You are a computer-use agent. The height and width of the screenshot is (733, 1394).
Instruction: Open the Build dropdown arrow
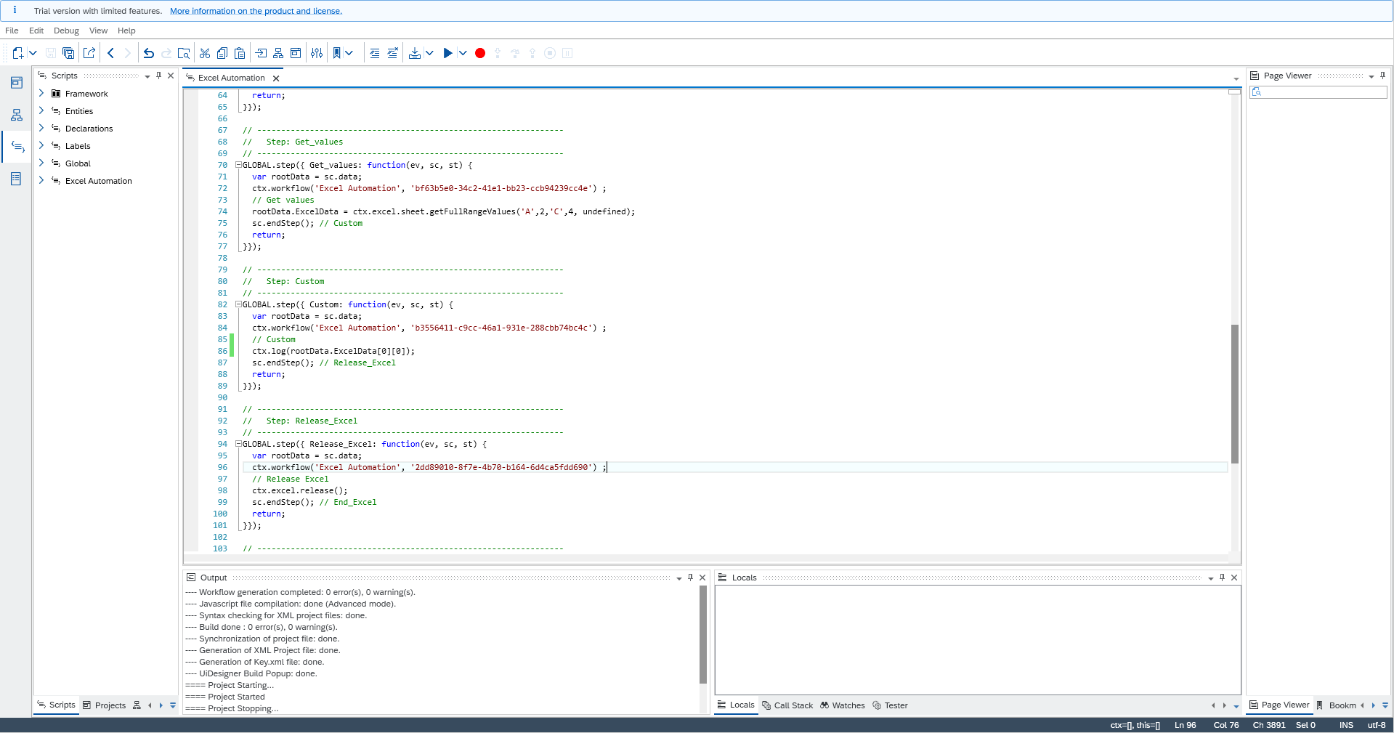pyautogui.click(x=429, y=53)
